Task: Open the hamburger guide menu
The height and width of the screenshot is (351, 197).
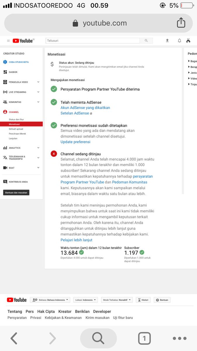Action: click(x=8, y=41)
